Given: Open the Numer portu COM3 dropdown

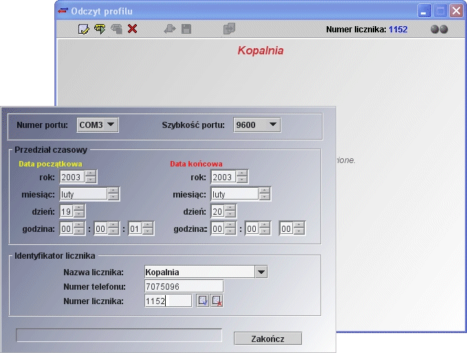Looking at the screenshot, I should click(98, 125).
